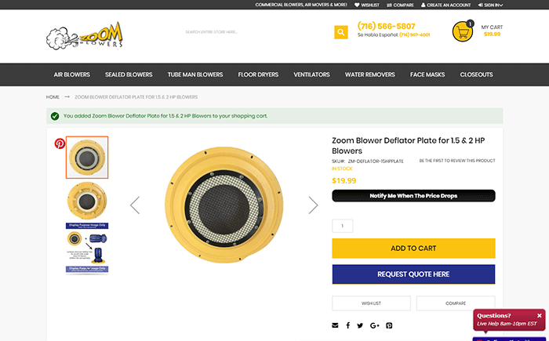Share product on Google Plus
Viewport: 549px width, 341px height.
click(374, 325)
